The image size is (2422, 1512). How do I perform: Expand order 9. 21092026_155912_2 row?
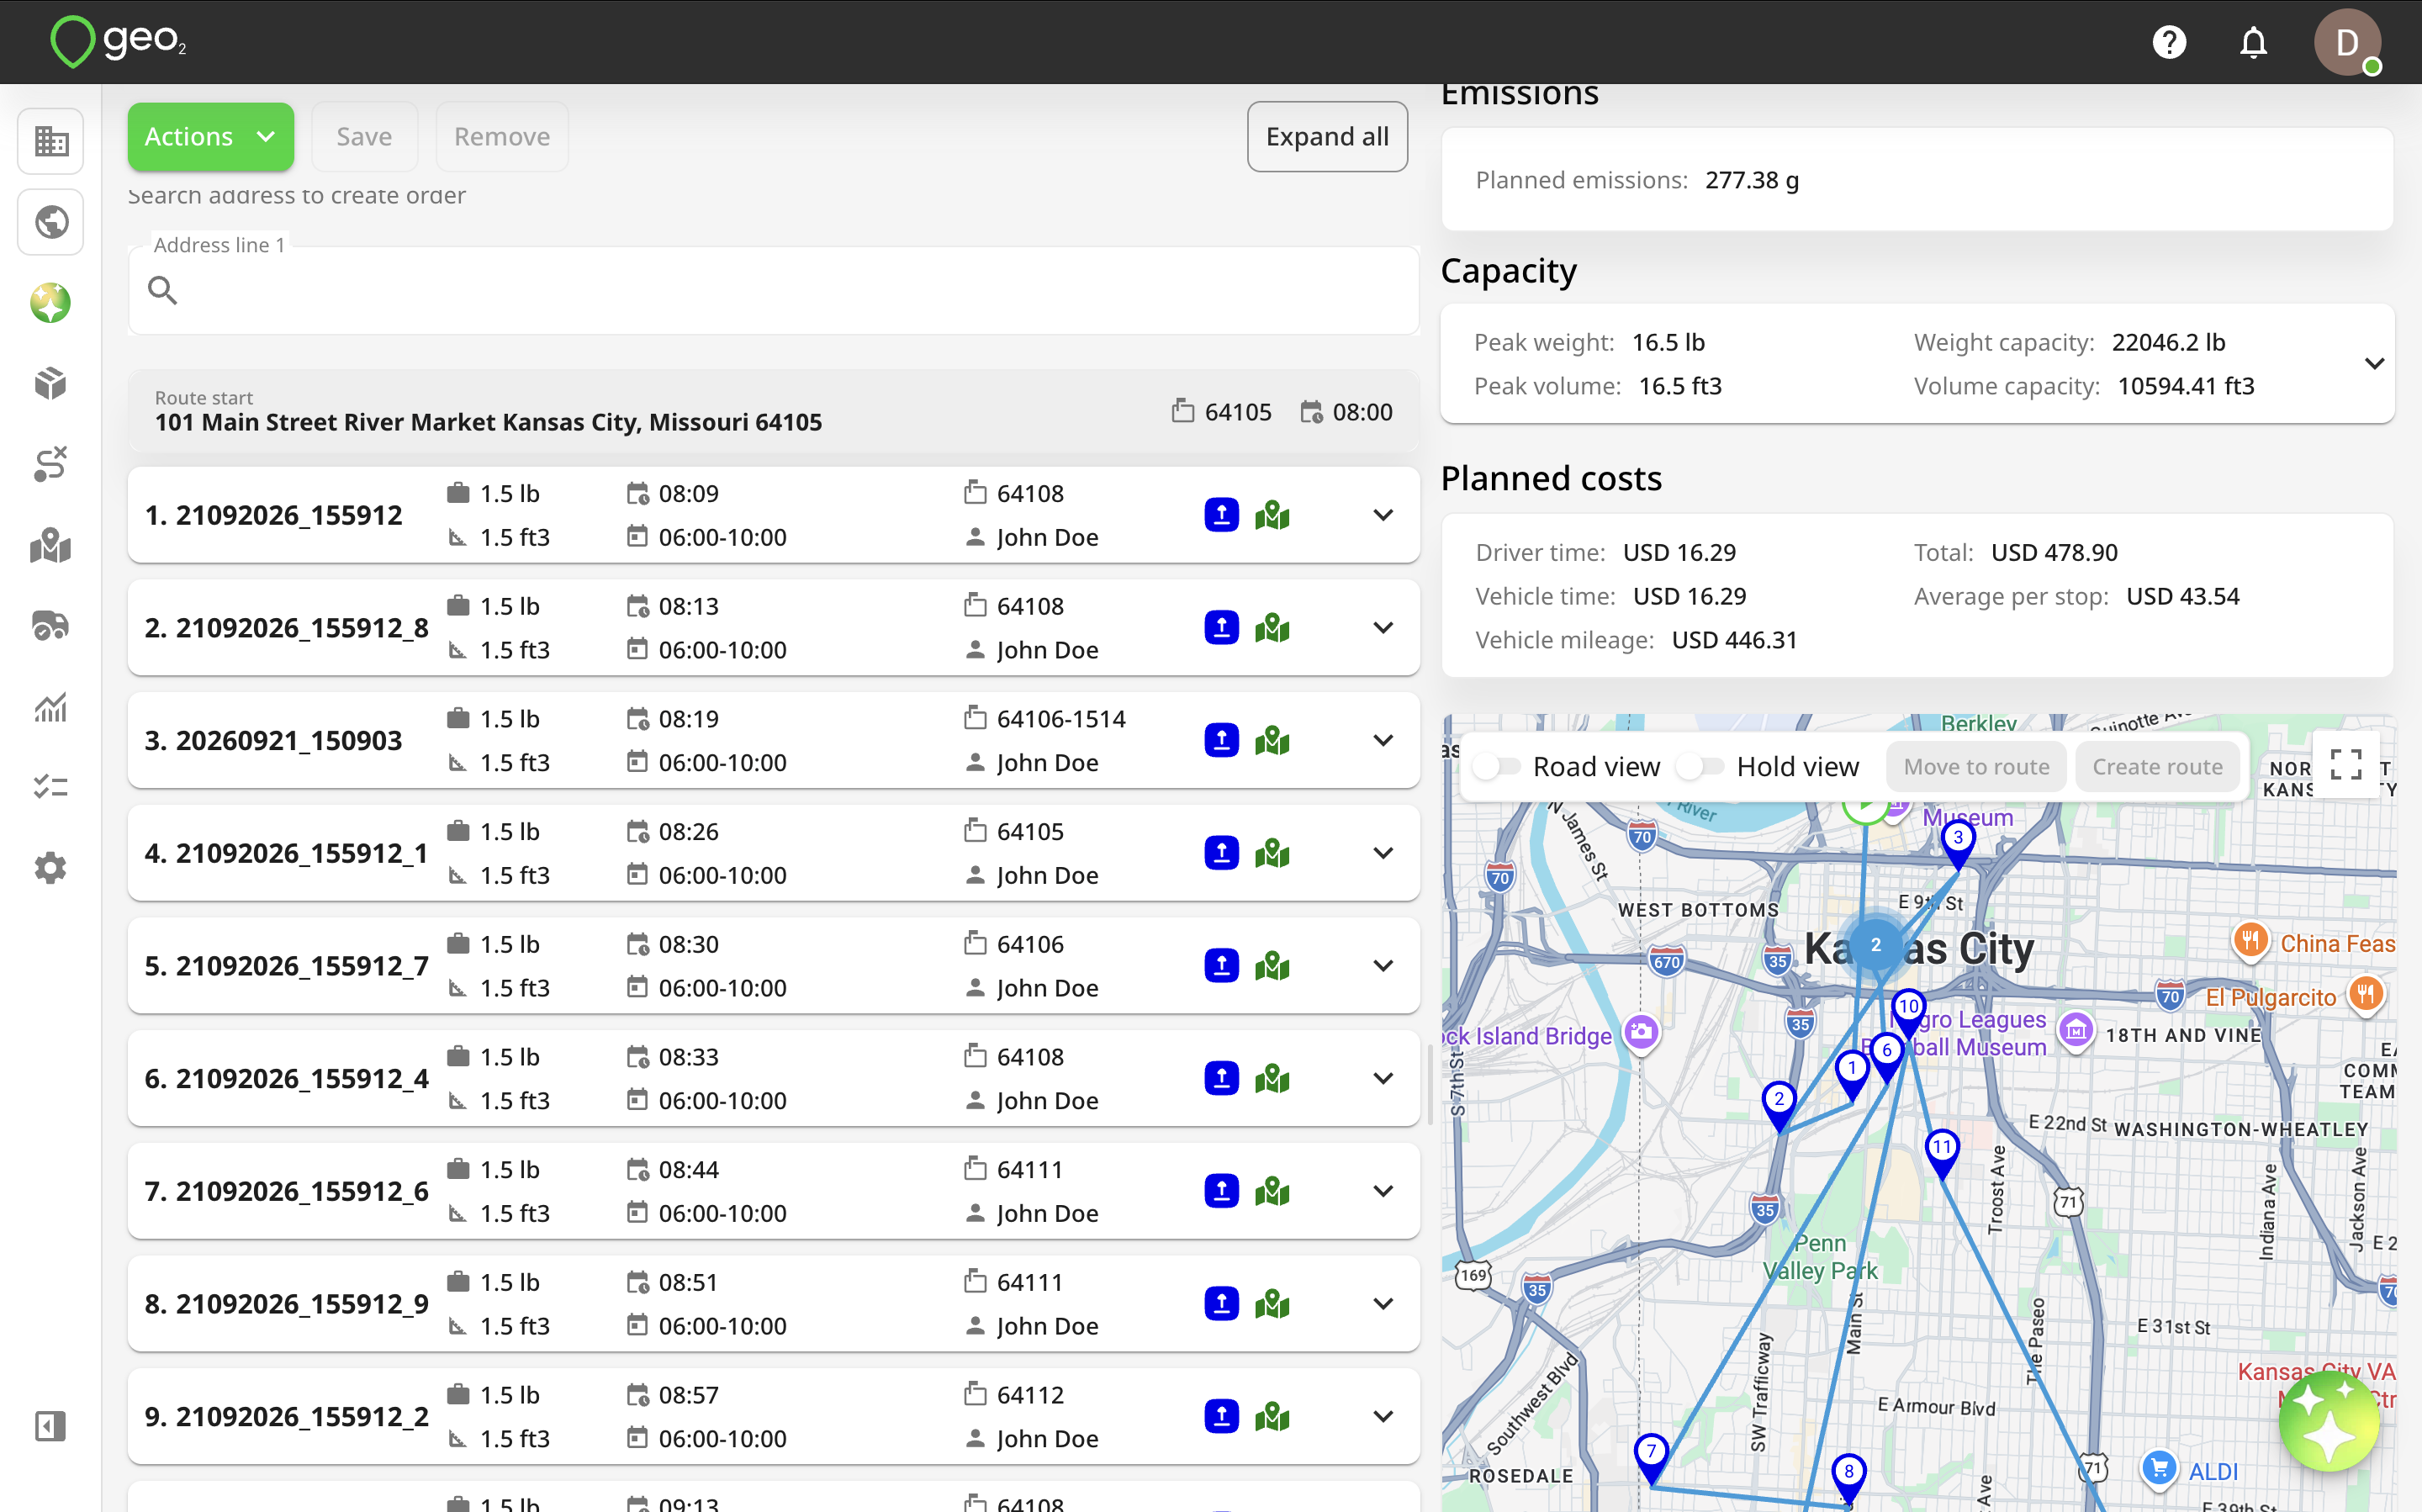click(x=1383, y=1416)
